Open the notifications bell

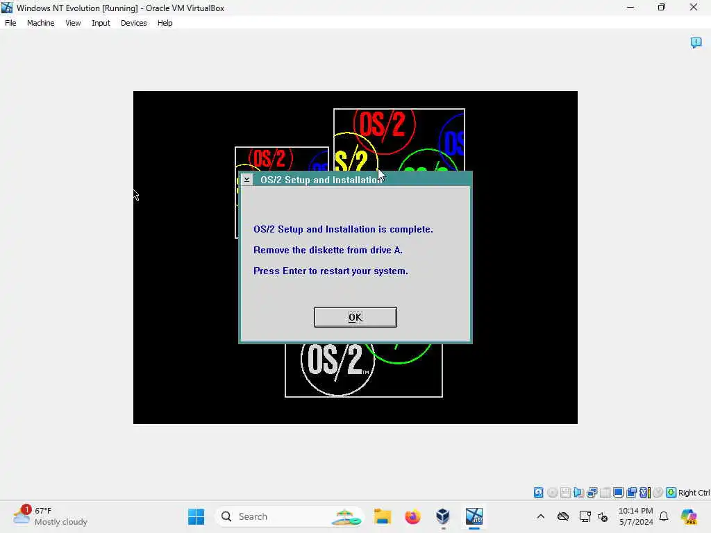coord(664,516)
